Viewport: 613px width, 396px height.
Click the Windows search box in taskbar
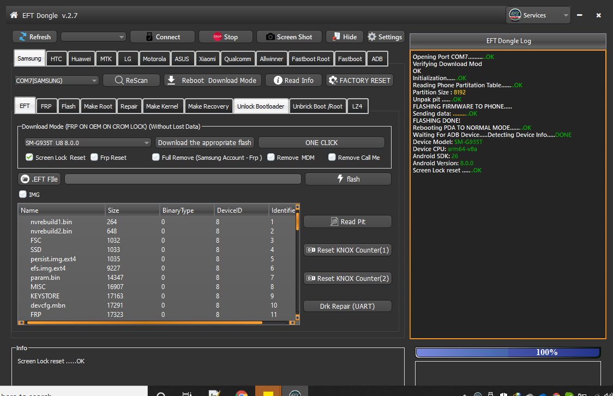tap(74, 392)
